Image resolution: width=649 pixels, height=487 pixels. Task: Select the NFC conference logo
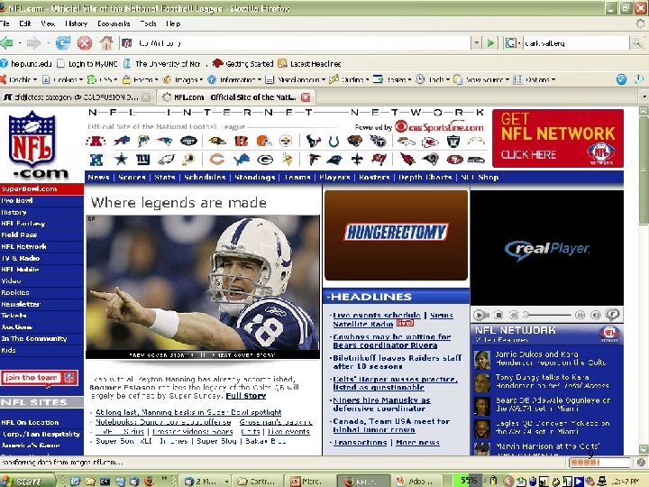(96, 160)
